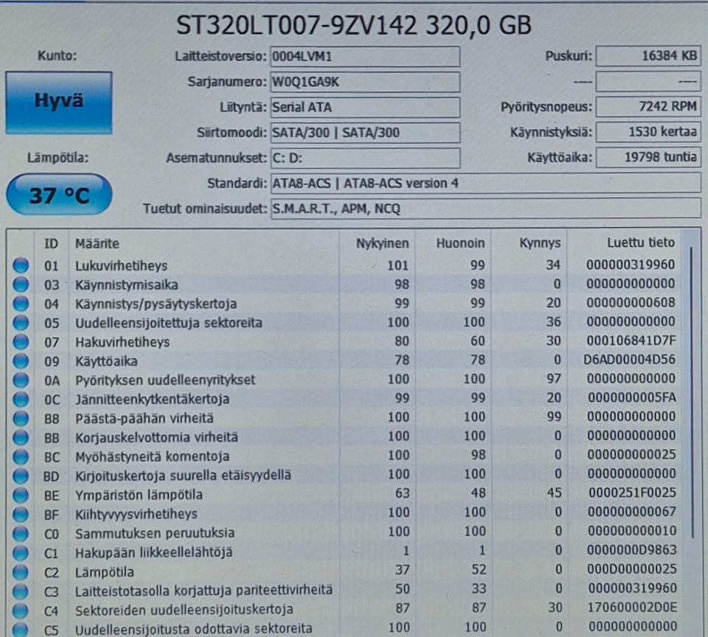Click the status icon for 0A Pyörityksen uudelleenyritykset

coord(21,380)
